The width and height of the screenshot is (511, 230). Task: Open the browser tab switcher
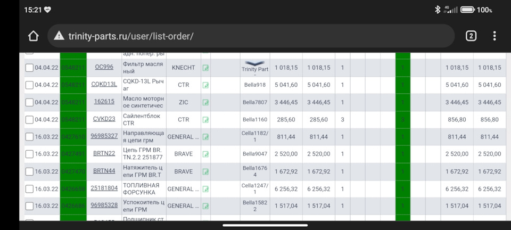(x=471, y=36)
